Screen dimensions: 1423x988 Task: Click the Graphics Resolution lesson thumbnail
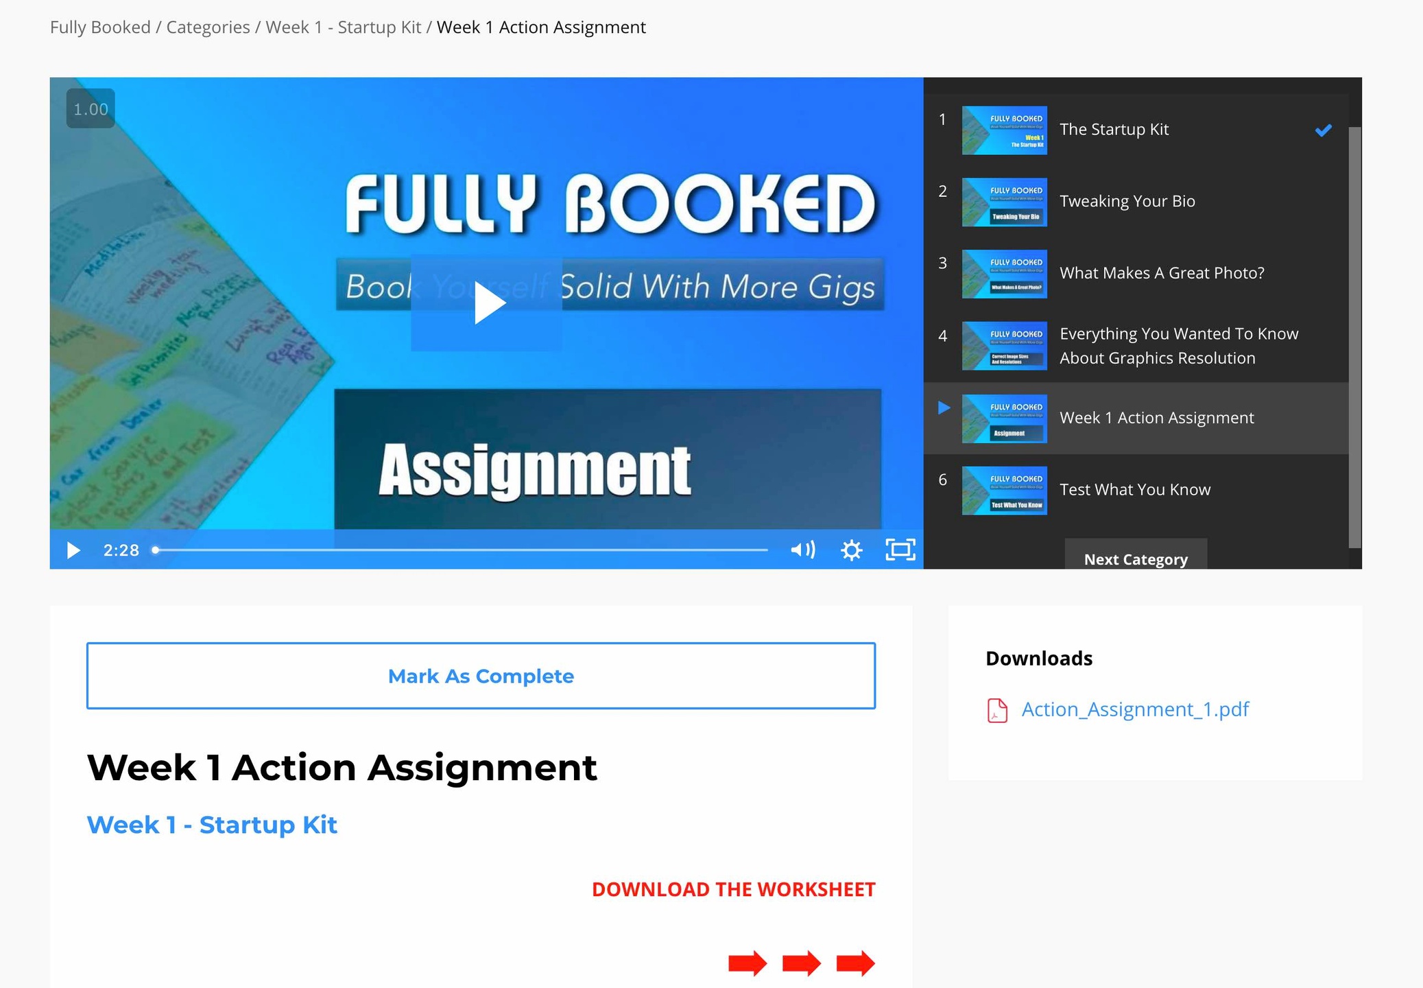[x=1004, y=346]
